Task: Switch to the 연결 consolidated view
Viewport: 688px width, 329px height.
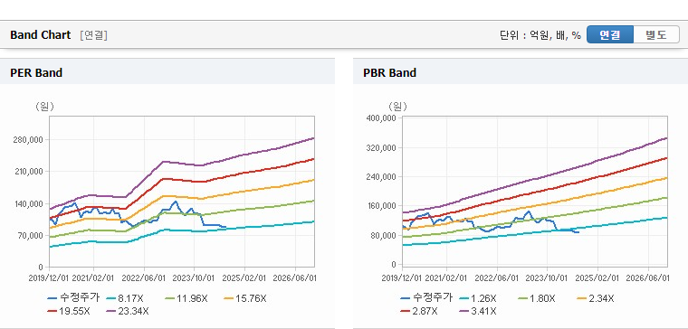Action: 610,35
